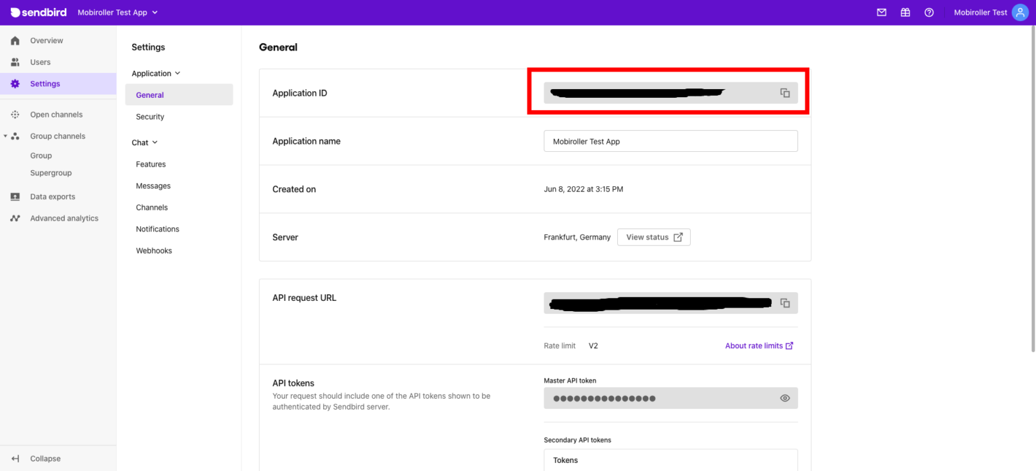The height and width of the screenshot is (471, 1036).
Task: Edit the Application name field
Action: [670, 141]
